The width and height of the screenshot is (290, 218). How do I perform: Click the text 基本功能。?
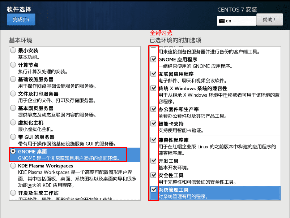point(29,57)
